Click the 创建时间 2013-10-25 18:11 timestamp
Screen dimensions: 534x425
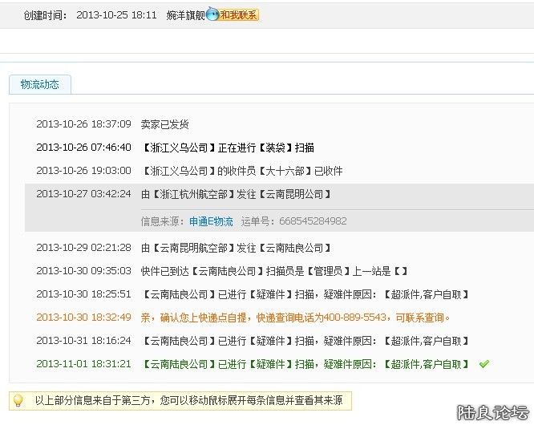point(116,15)
